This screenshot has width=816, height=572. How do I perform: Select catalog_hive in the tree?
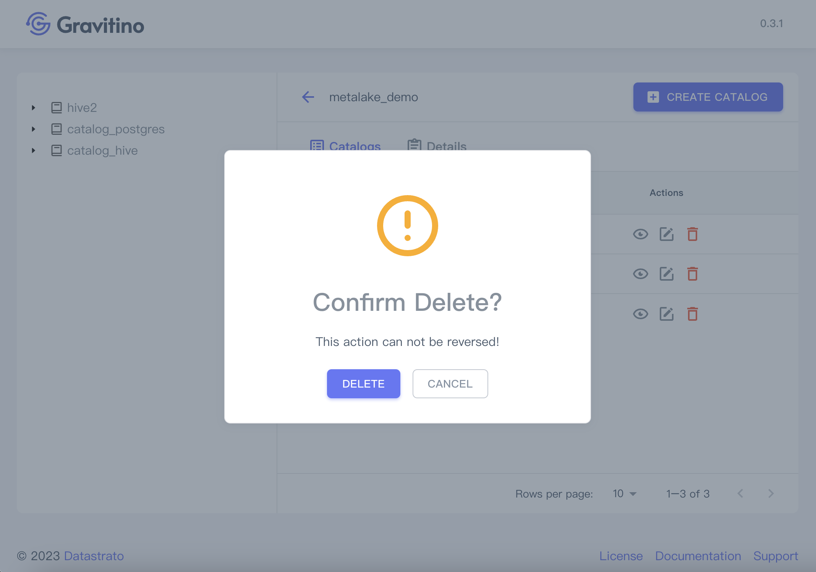(102, 150)
